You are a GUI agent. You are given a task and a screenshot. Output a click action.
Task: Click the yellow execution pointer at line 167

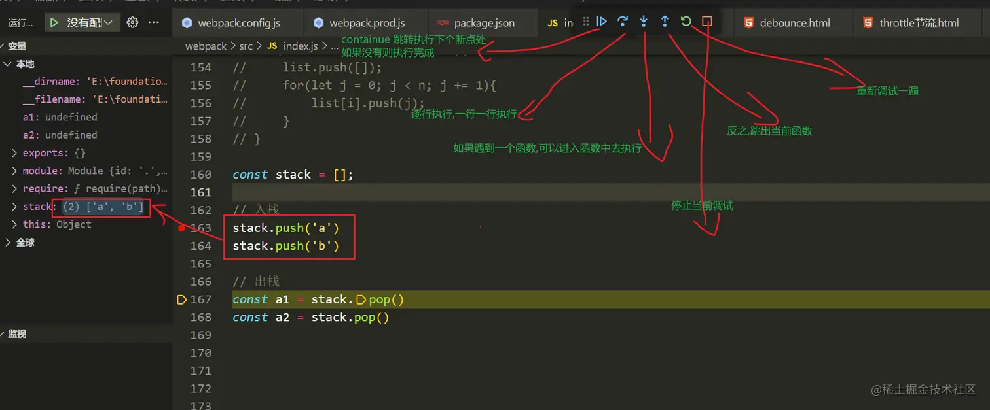(x=182, y=299)
